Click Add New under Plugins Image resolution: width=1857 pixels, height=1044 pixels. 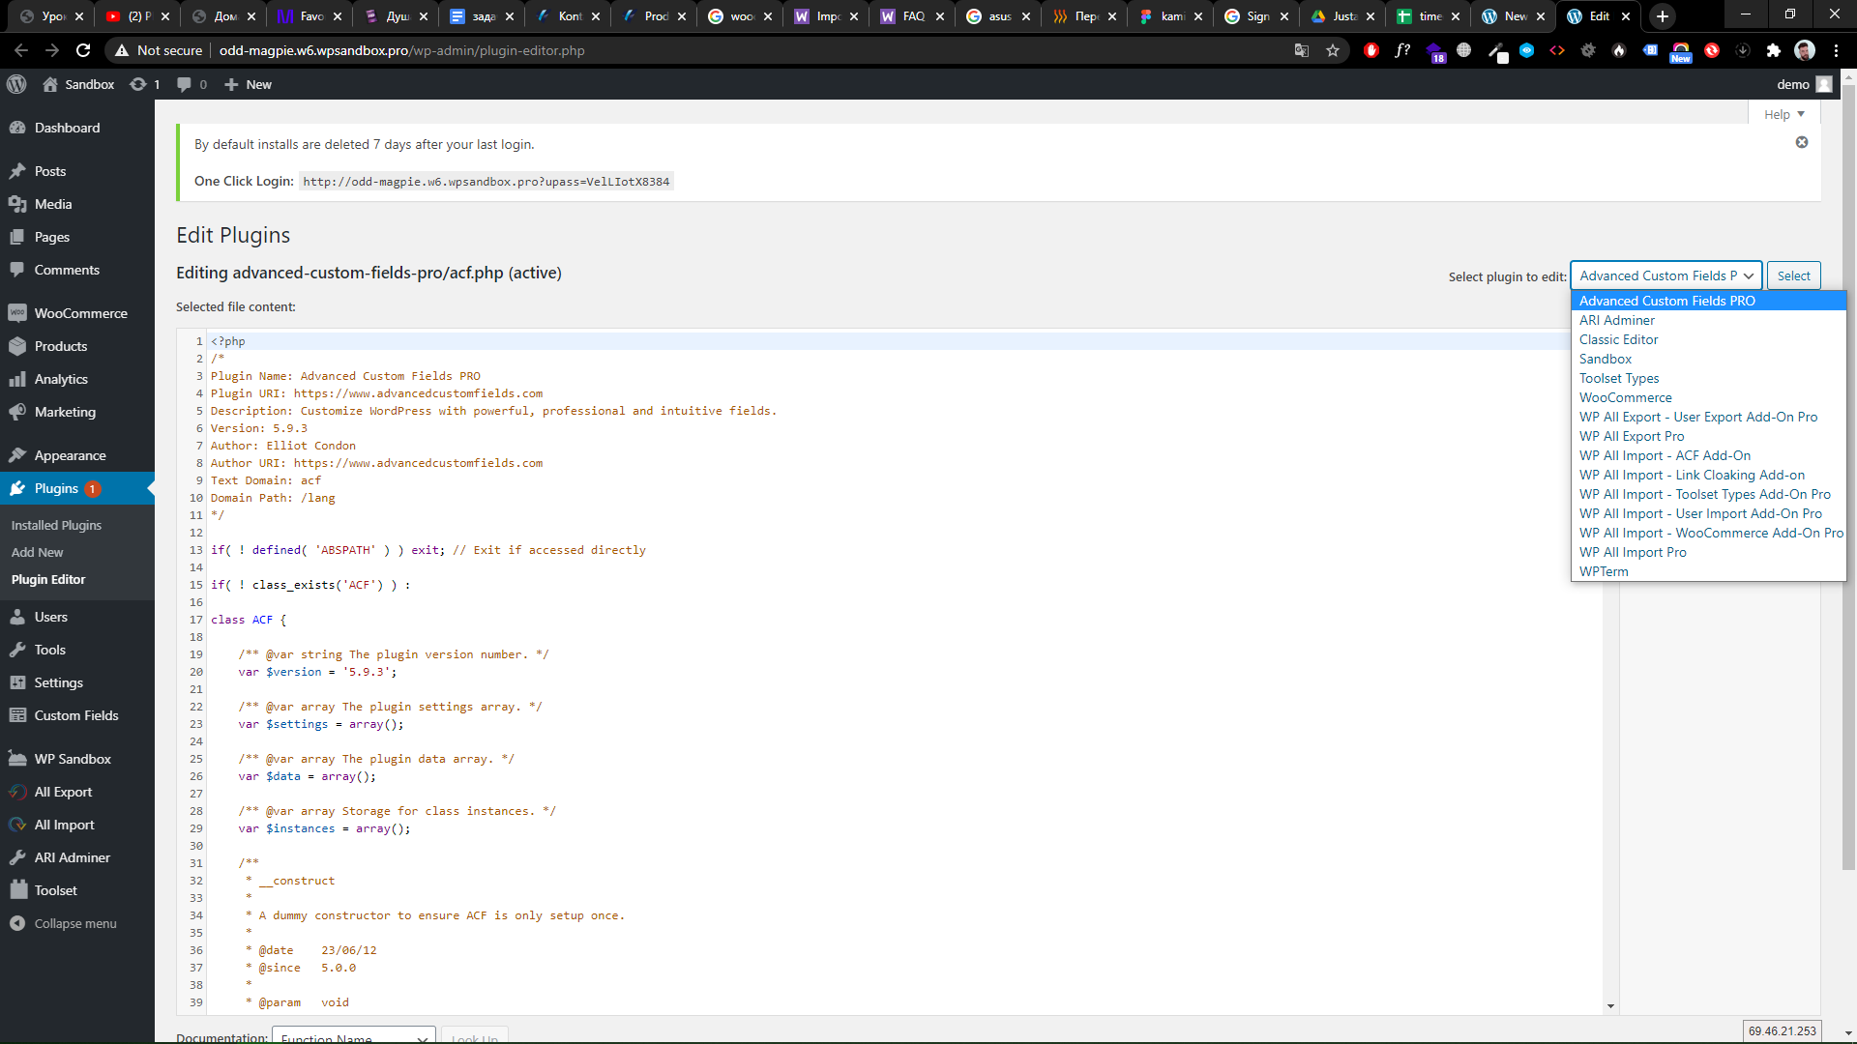[37, 552]
